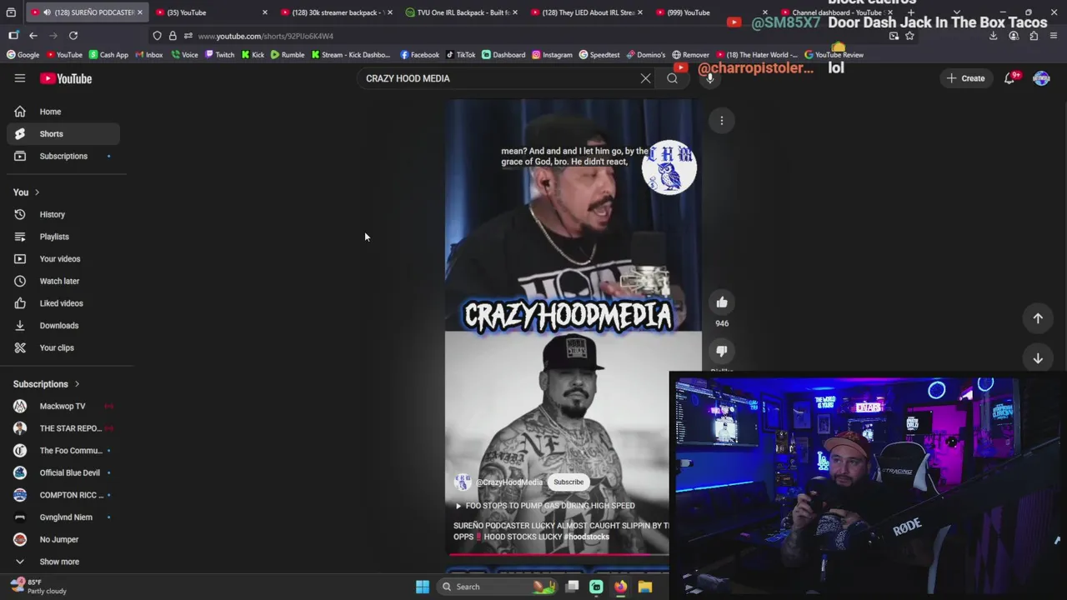Reload the page with refresh icon
The width and height of the screenshot is (1067, 600).
[x=73, y=36]
